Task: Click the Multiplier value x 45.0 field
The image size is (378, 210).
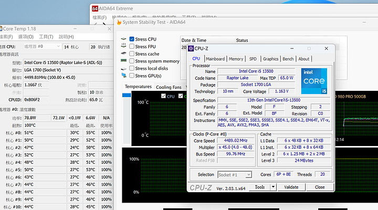Action: [236, 147]
